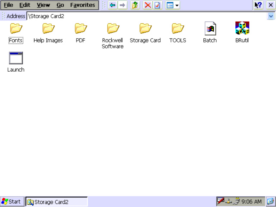Expand the Address bar dropdown

tap(271, 16)
